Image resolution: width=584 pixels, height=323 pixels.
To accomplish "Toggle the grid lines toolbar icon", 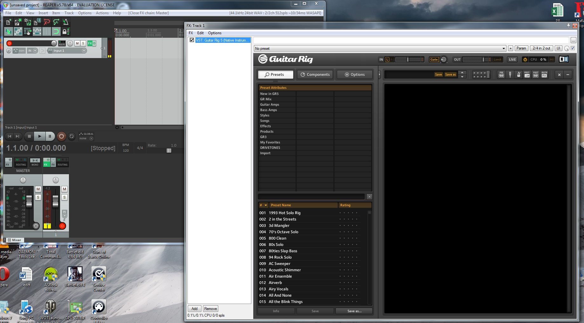I will (x=47, y=31).
